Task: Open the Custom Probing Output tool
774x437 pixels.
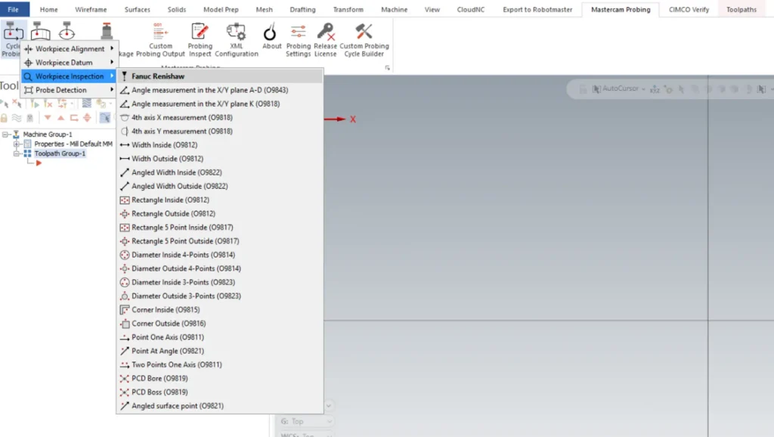Action: [160, 40]
